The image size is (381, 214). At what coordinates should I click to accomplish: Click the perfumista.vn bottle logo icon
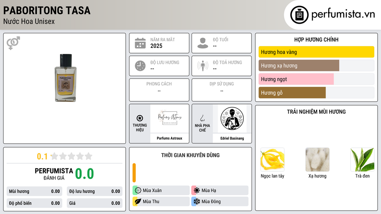299,15
